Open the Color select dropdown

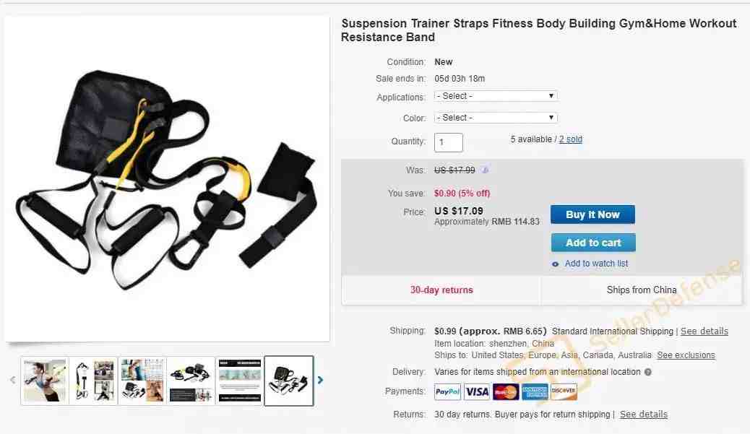496,118
